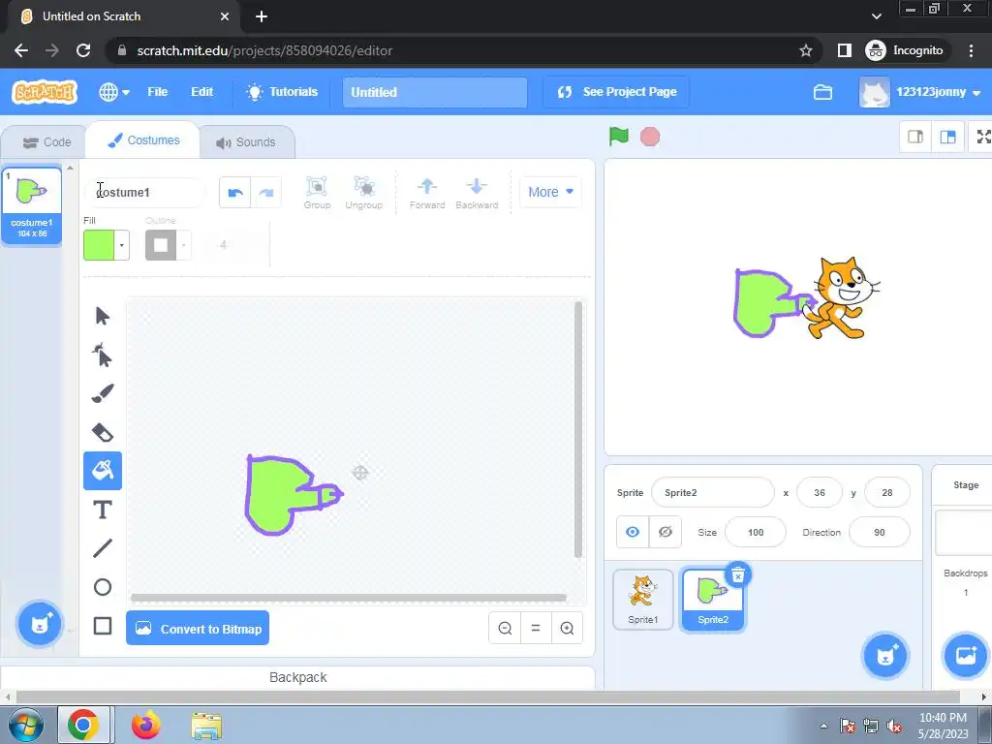Image resolution: width=992 pixels, height=744 pixels.
Task: Edit the project title Untitled field
Action: 435,92
